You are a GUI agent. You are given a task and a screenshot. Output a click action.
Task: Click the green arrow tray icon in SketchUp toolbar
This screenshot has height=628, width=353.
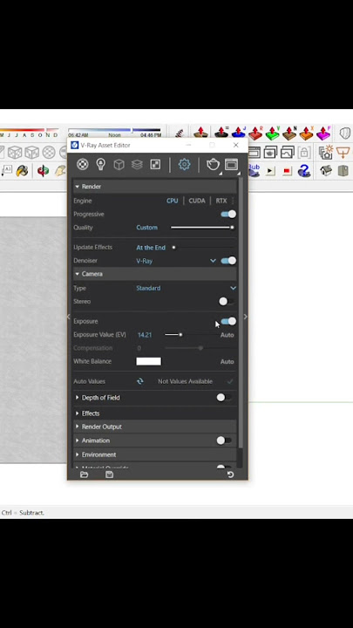(272, 133)
